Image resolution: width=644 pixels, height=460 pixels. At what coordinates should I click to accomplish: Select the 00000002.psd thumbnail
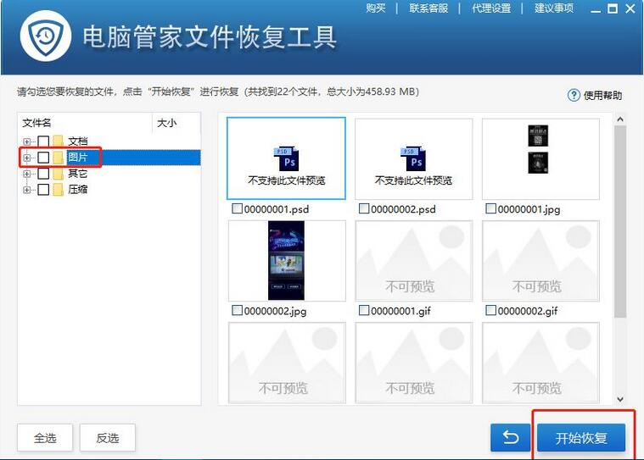413,159
